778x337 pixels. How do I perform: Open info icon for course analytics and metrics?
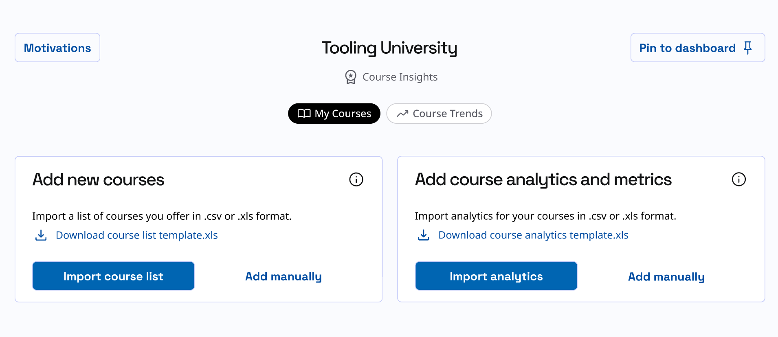point(738,179)
